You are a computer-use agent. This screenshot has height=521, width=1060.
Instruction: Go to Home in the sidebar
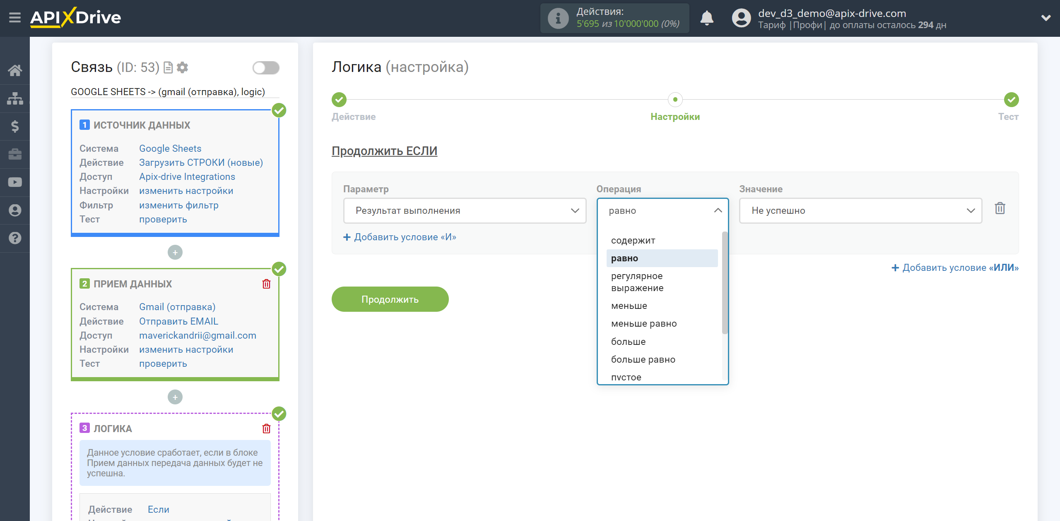pos(15,70)
